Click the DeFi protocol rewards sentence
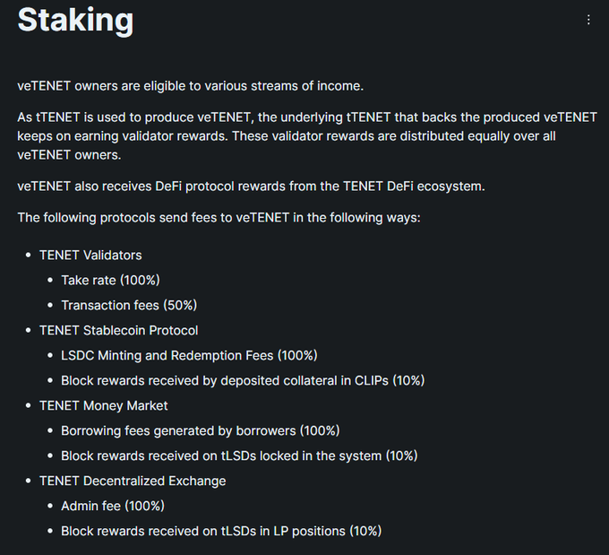This screenshot has width=609, height=555. click(x=252, y=186)
